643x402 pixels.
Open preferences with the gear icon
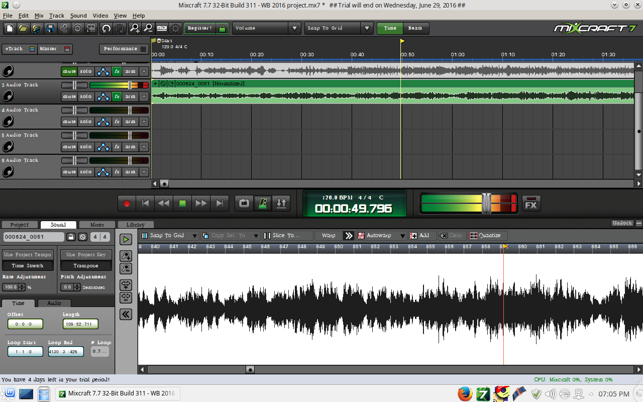click(x=175, y=28)
